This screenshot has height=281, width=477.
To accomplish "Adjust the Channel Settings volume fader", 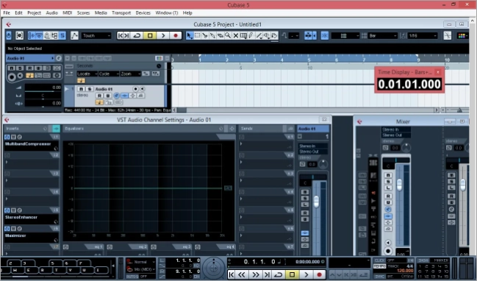I will [x=316, y=201].
